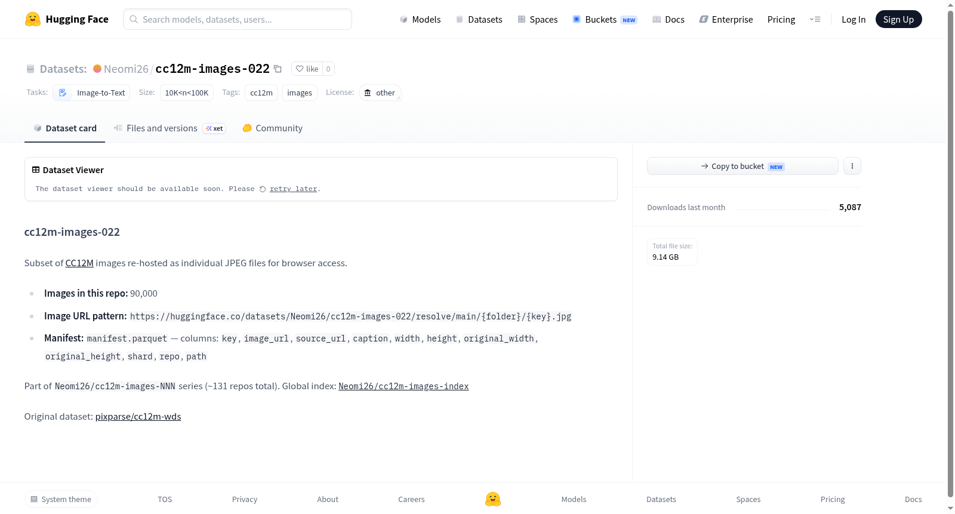Switch to the Dataset card tab
The image size is (955, 514).
coord(65,128)
